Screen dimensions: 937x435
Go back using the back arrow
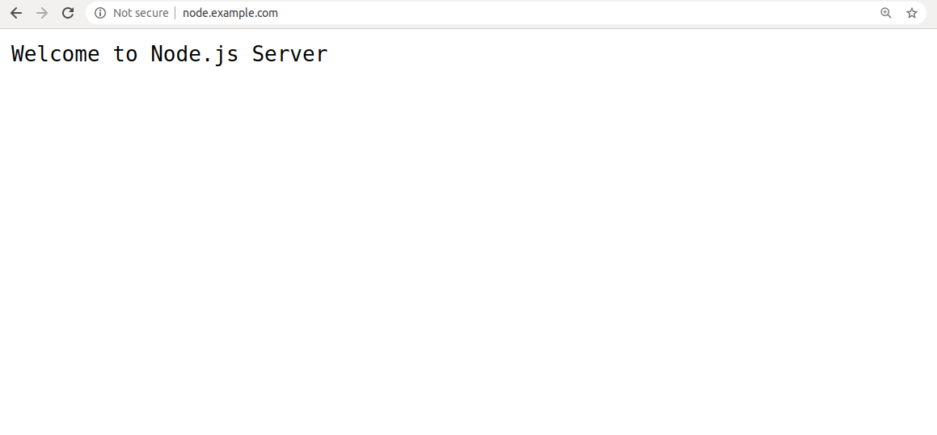coord(16,13)
